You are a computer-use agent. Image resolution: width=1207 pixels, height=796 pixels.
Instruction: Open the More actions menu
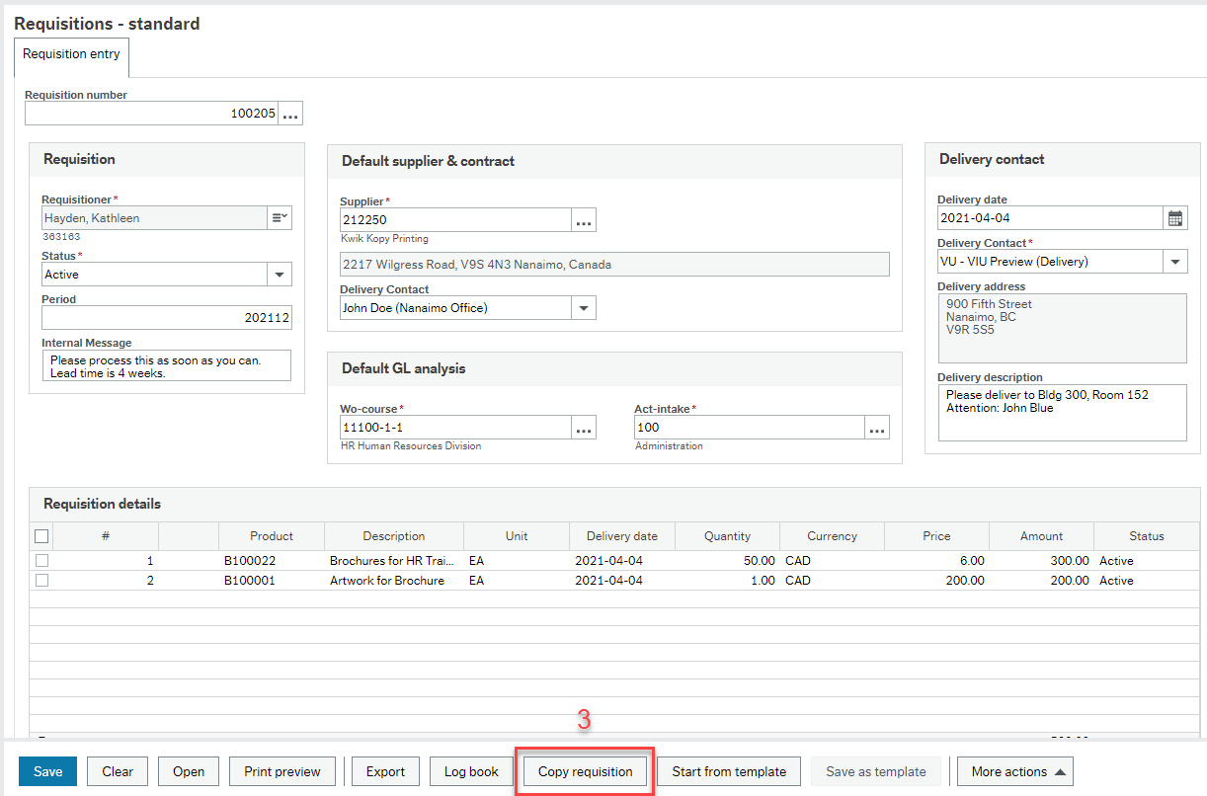click(x=1014, y=771)
